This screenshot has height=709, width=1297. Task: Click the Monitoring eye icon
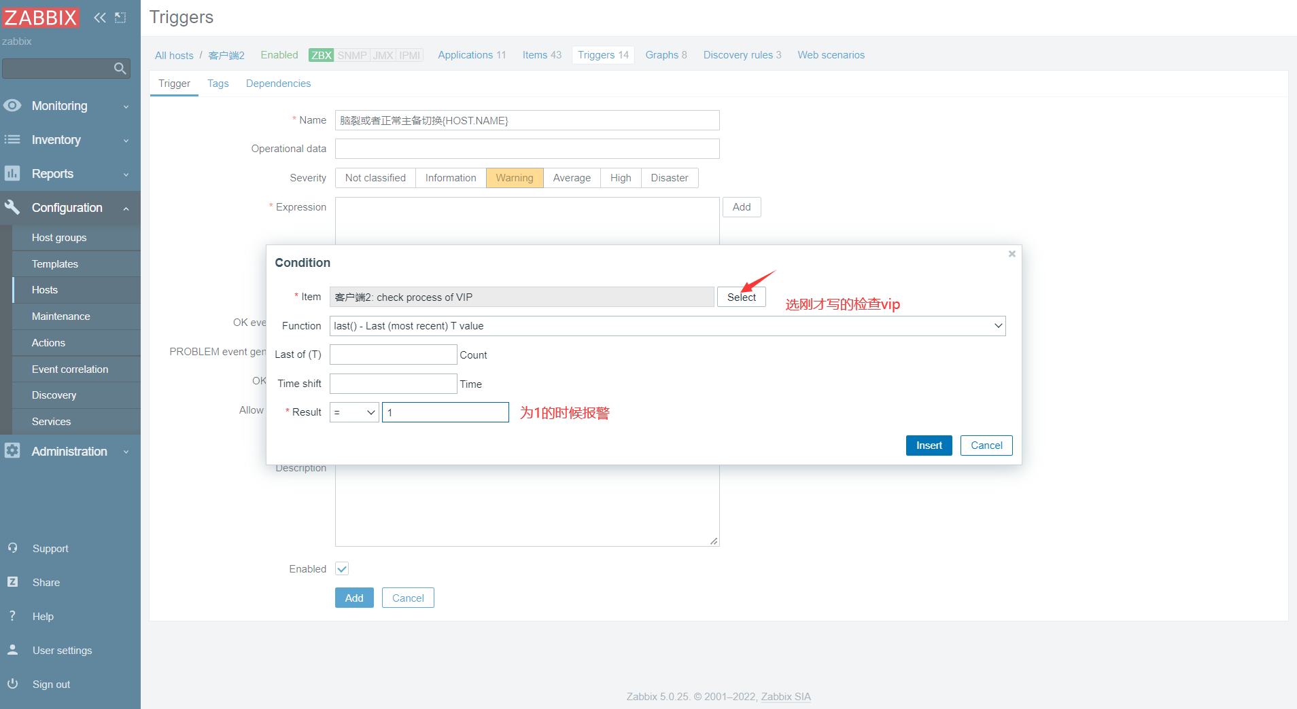[12, 106]
